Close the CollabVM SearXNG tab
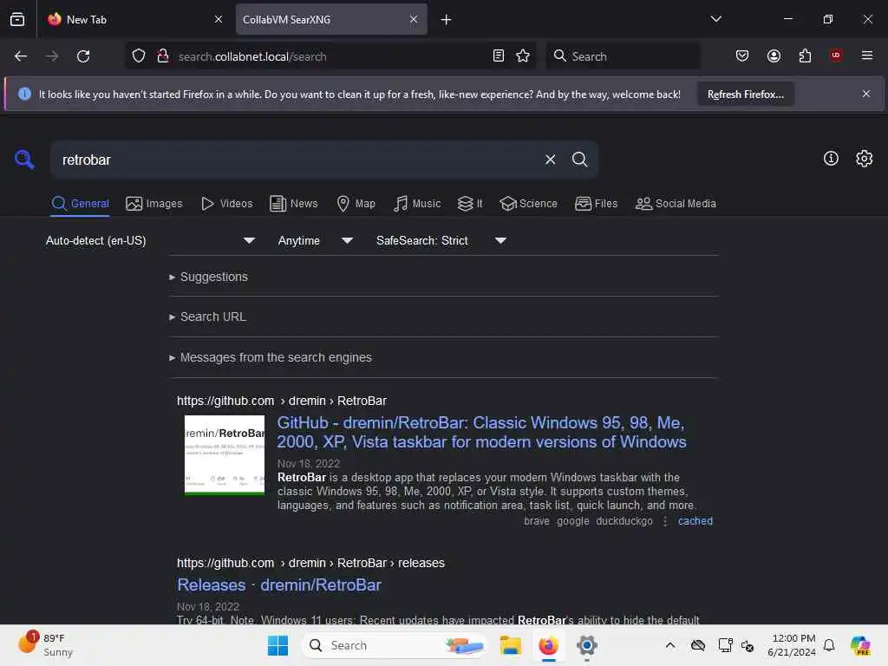 (414, 19)
